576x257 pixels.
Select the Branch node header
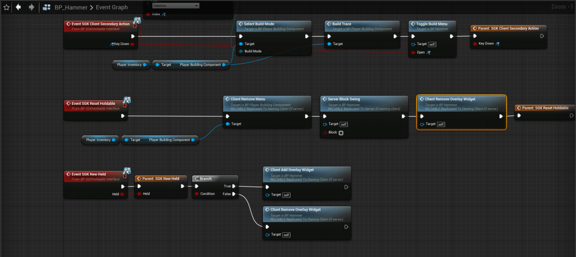(215, 178)
